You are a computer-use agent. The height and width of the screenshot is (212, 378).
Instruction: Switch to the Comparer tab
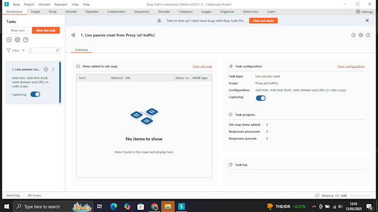(x=186, y=12)
